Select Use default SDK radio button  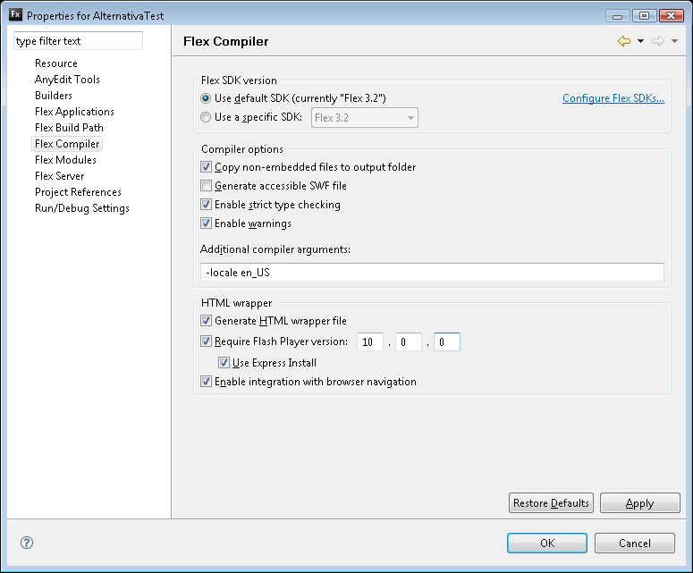click(207, 98)
